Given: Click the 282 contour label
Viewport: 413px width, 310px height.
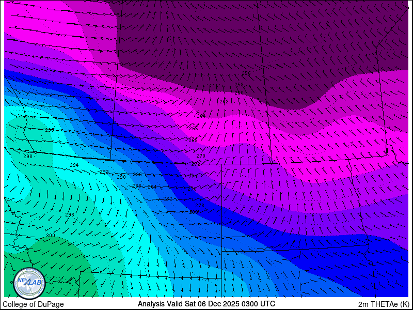Looking at the screenshot, I should pyautogui.click(x=168, y=199).
